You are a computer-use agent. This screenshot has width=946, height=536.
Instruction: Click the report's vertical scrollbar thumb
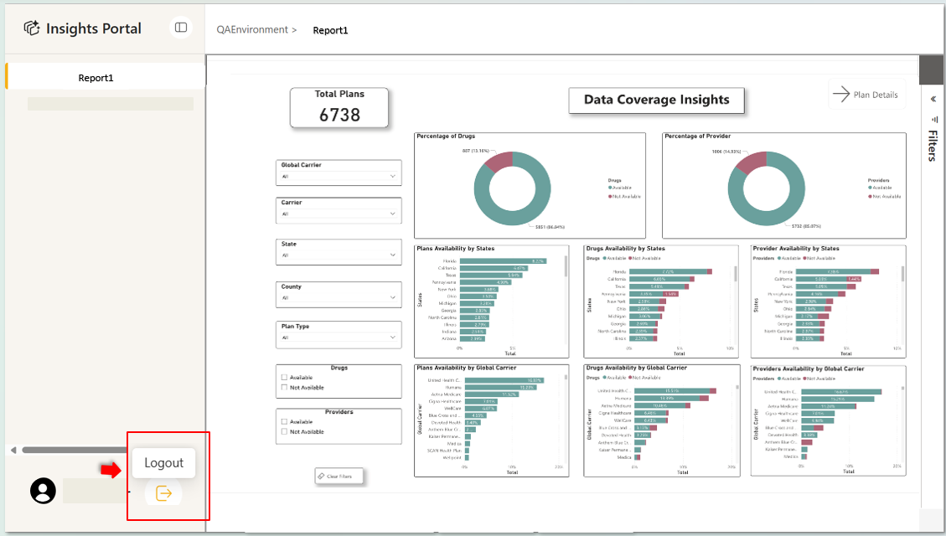click(931, 70)
